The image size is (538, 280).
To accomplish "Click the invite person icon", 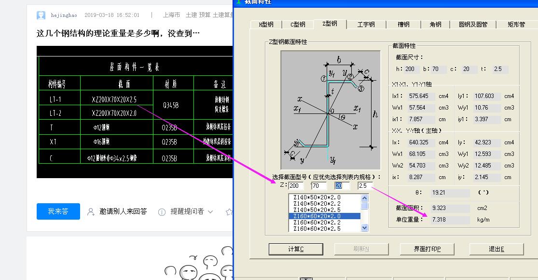I will tap(91, 212).
